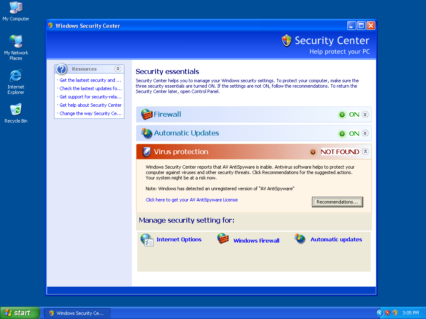Image resolution: width=426 pixels, height=319 pixels.
Task: Click the AV AntiSpyware License link
Action: [191, 200]
